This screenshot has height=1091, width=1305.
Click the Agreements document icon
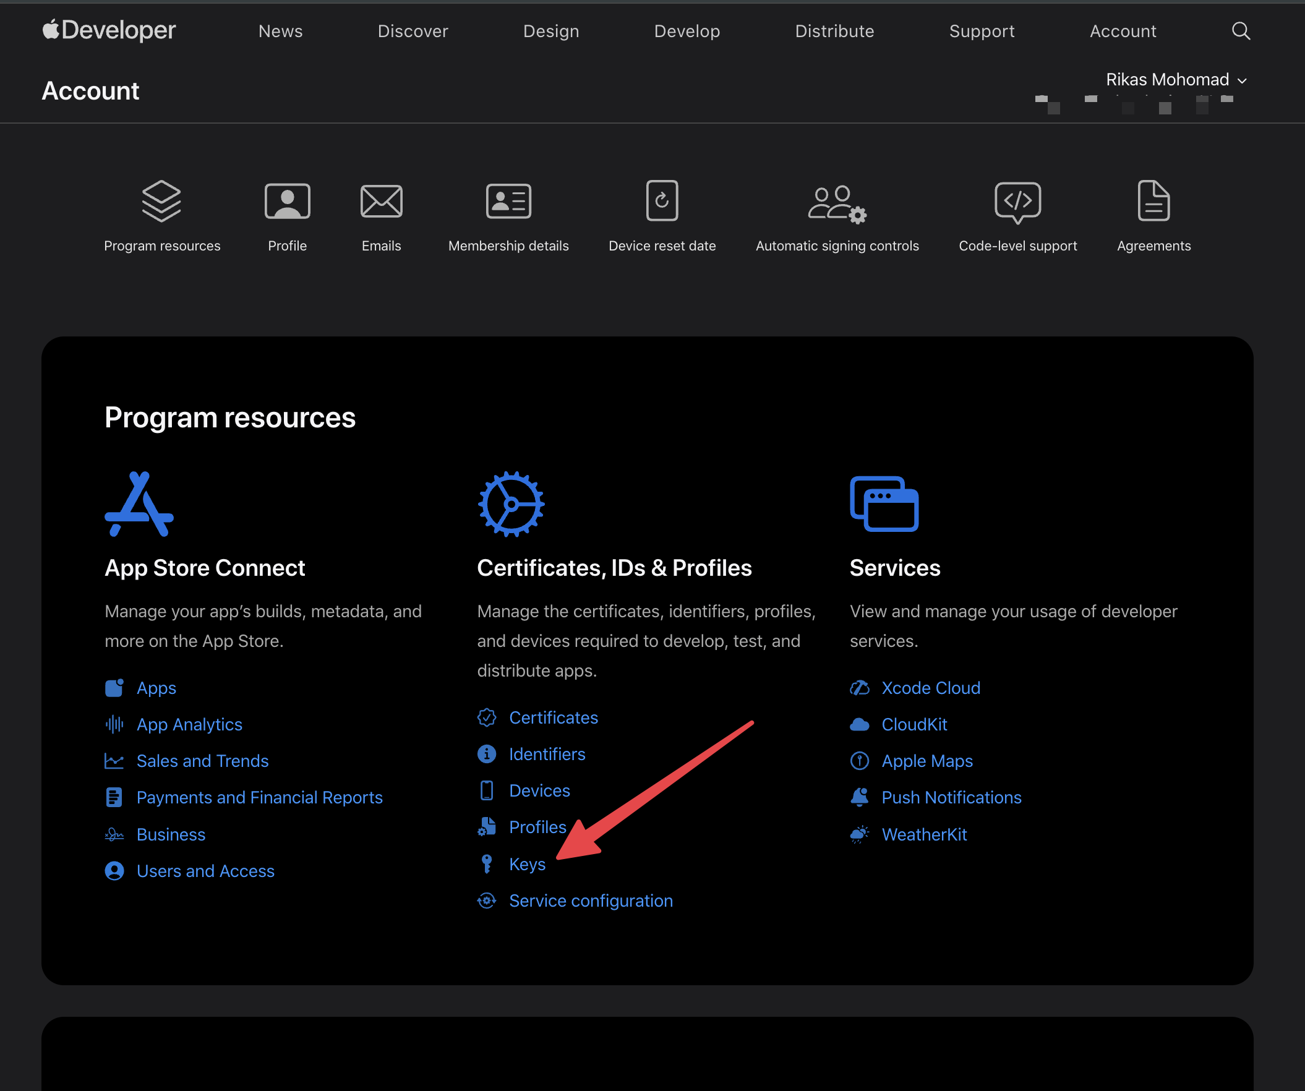pos(1153,200)
